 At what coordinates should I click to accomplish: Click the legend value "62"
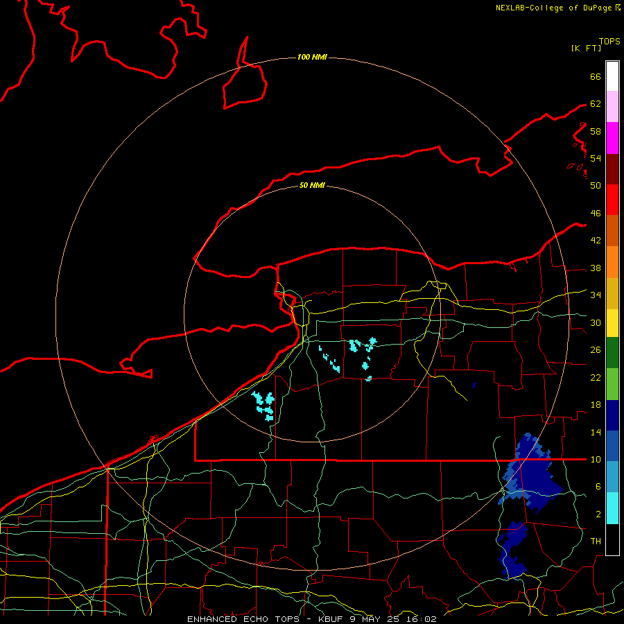tap(596, 103)
